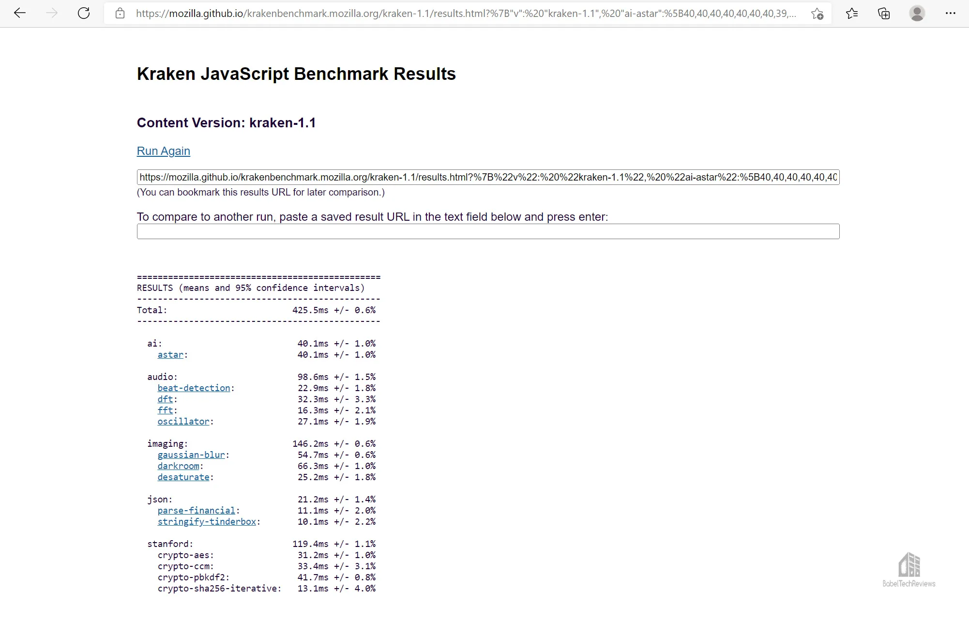Open the stringify-tinderbox test link
The image size is (969, 622).
tap(207, 522)
